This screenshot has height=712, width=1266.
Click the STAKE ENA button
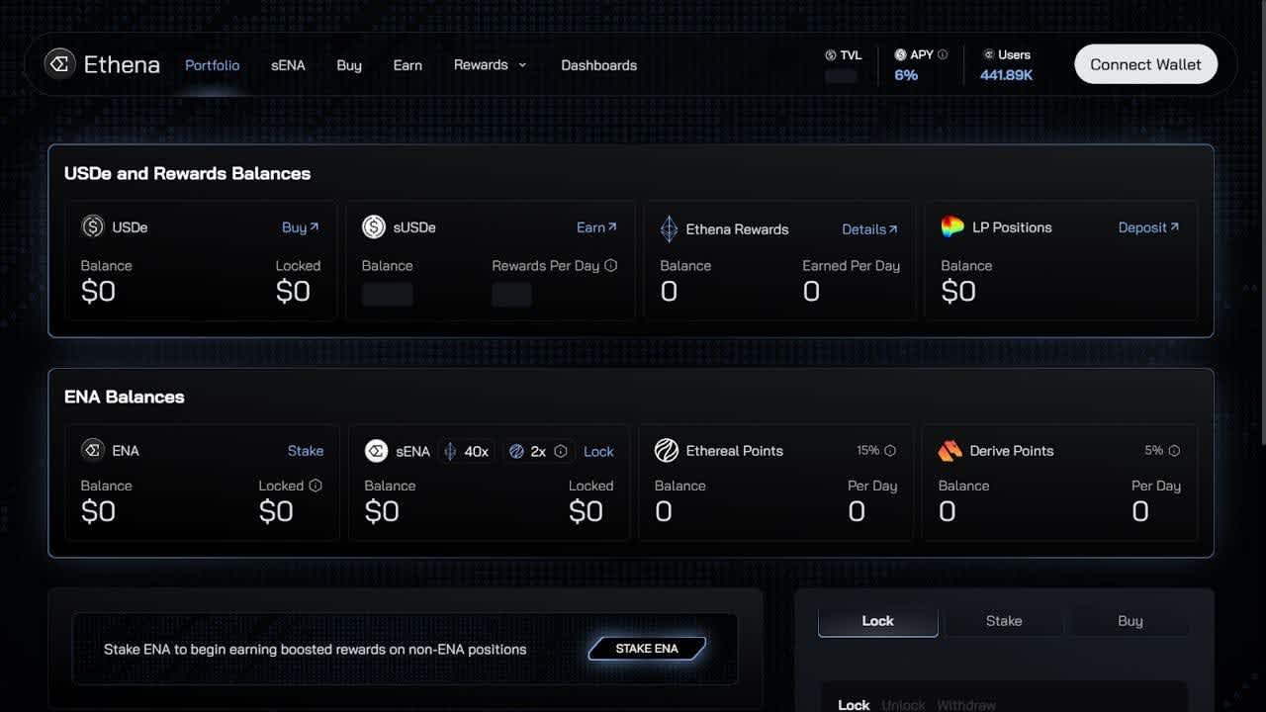click(x=647, y=649)
